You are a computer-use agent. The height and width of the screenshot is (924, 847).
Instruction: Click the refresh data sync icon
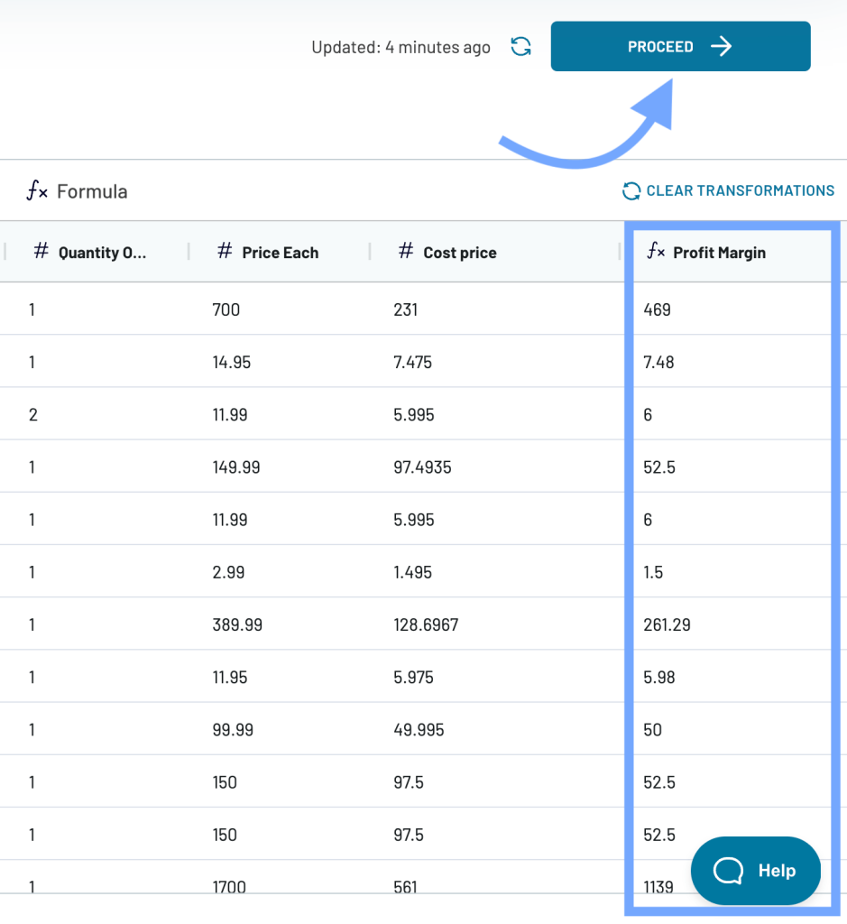(520, 47)
